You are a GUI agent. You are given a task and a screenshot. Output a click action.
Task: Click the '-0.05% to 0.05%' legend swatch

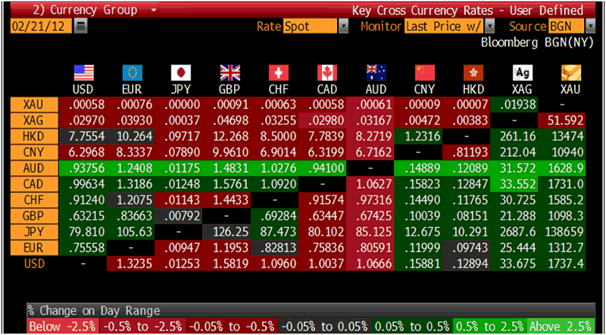[x=325, y=326]
